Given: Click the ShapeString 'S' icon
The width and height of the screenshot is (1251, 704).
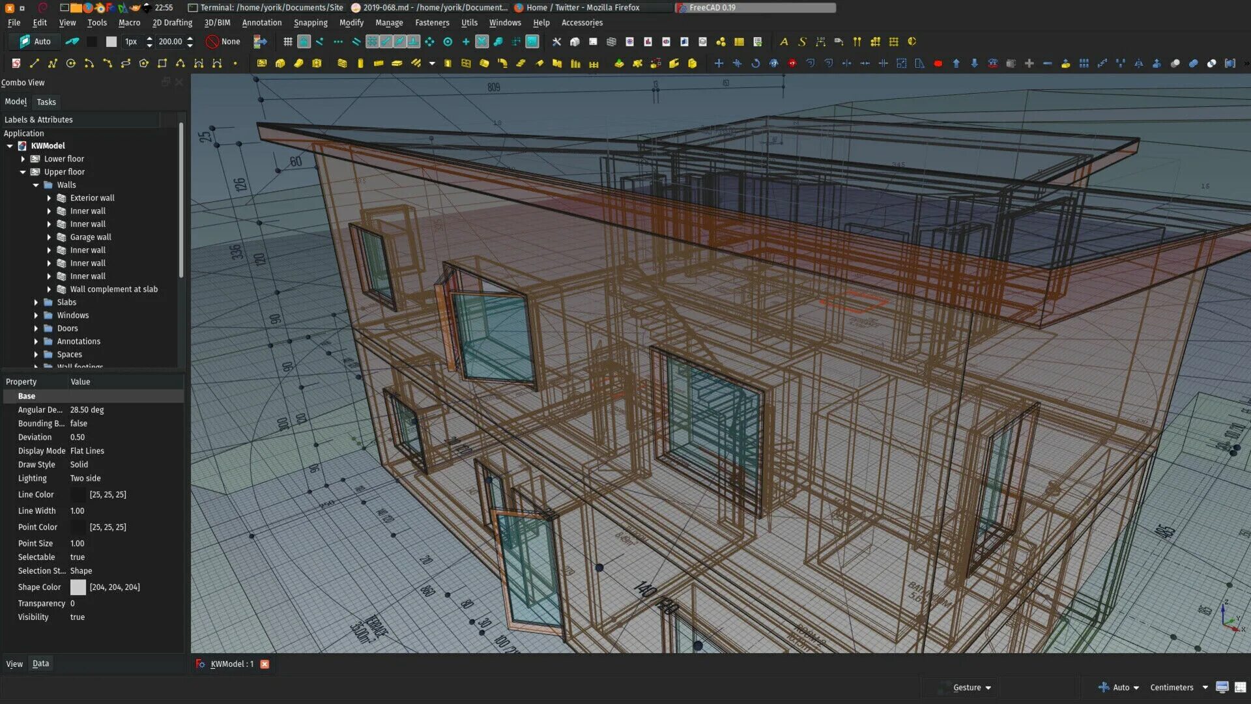Looking at the screenshot, I should click(x=802, y=42).
